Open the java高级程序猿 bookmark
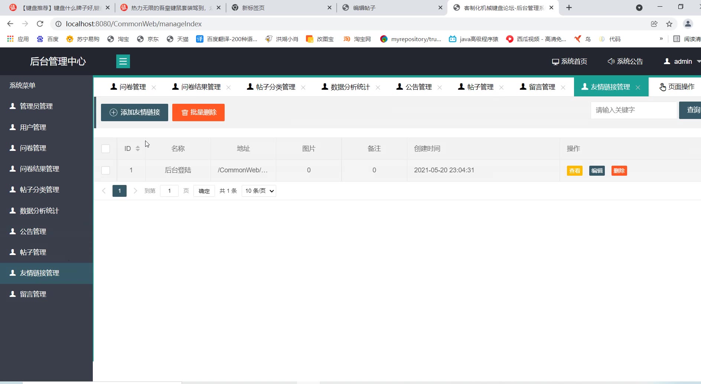Image resolution: width=701 pixels, height=384 pixels. pos(474,39)
